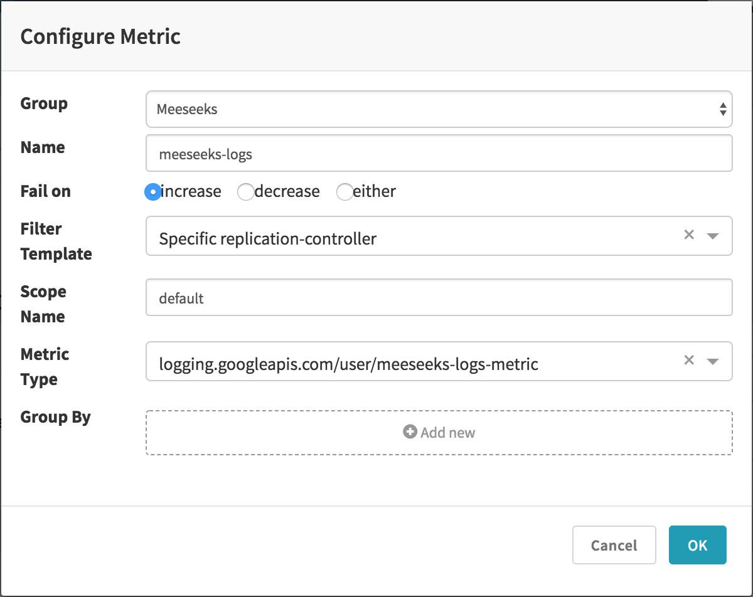Select the either radio button
The image size is (753, 597).
[x=345, y=192]
